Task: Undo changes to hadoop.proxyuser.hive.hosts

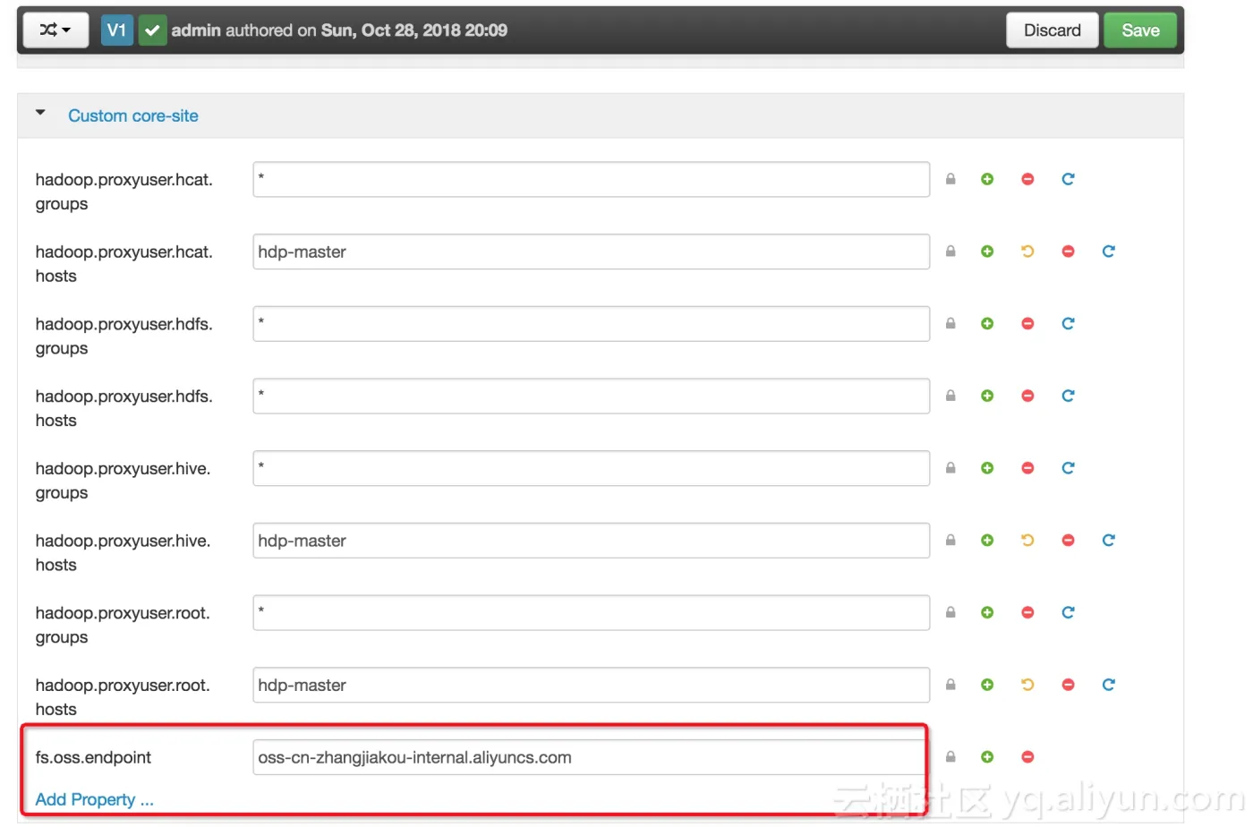Action: click(1027, 541)
